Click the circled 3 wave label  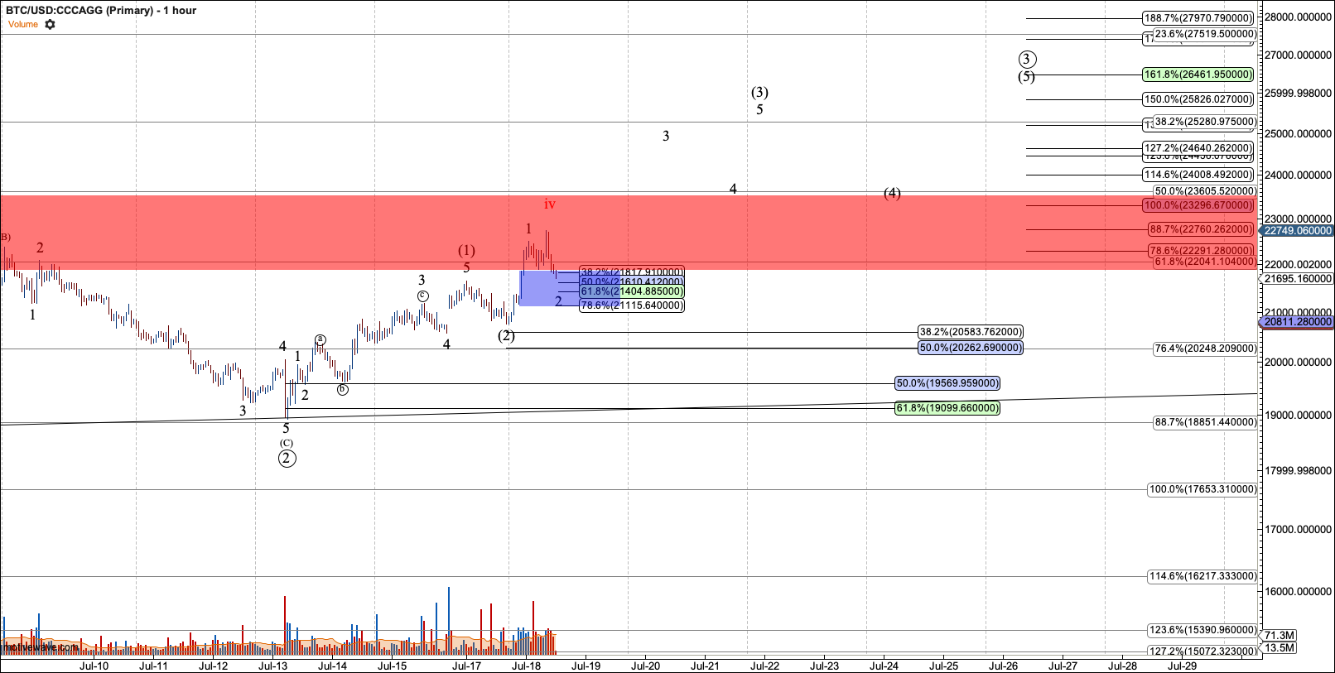[x=1027, y=59]
